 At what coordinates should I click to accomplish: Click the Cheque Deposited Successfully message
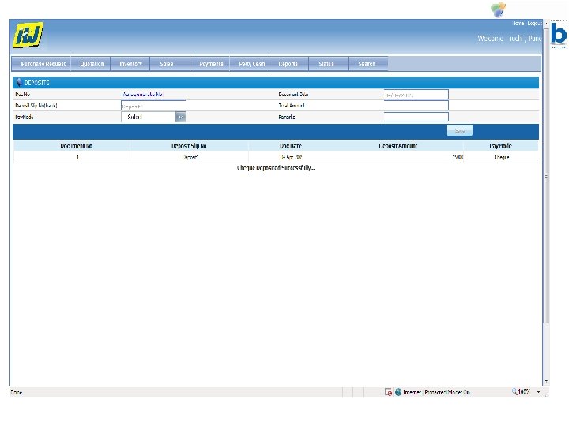click(276, 168)
